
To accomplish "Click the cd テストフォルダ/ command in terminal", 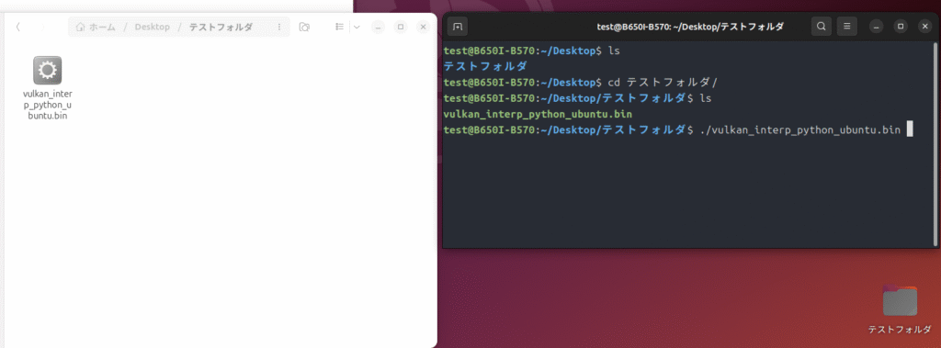I will (x=663, y=83).
